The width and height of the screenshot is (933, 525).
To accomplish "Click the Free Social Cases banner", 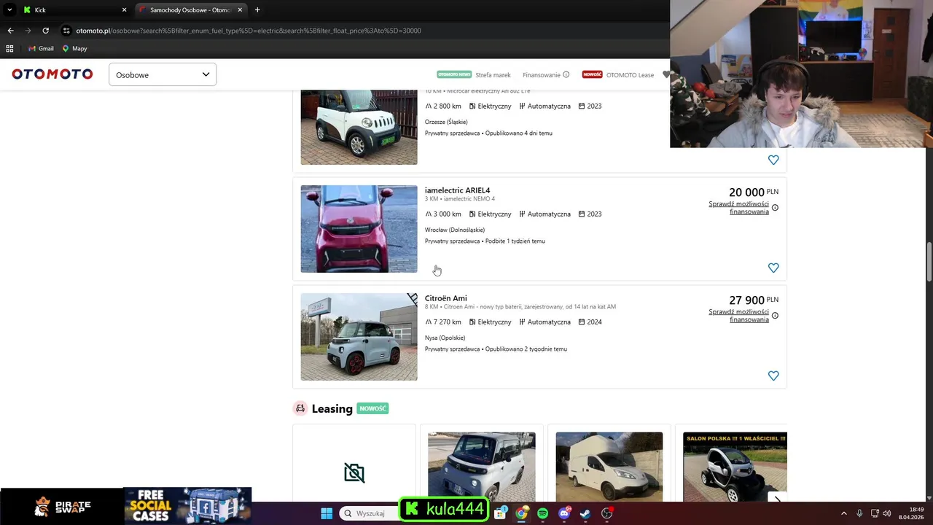I will click(187, 506).
